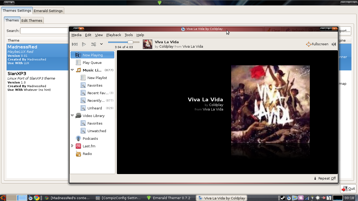The height and width of the screenshot is (201, 358).
Task: Click the pink flower tray icon
Action: [x=301, y=198]
